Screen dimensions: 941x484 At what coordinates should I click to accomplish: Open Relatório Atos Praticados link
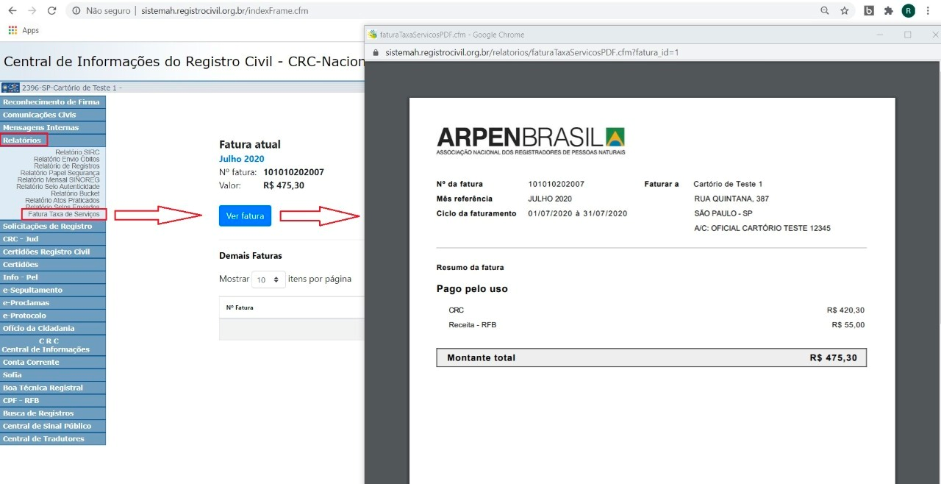(x=62, y=200)
